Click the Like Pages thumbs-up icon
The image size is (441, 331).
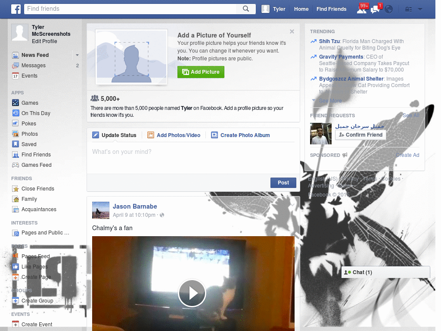click(16, 267)
